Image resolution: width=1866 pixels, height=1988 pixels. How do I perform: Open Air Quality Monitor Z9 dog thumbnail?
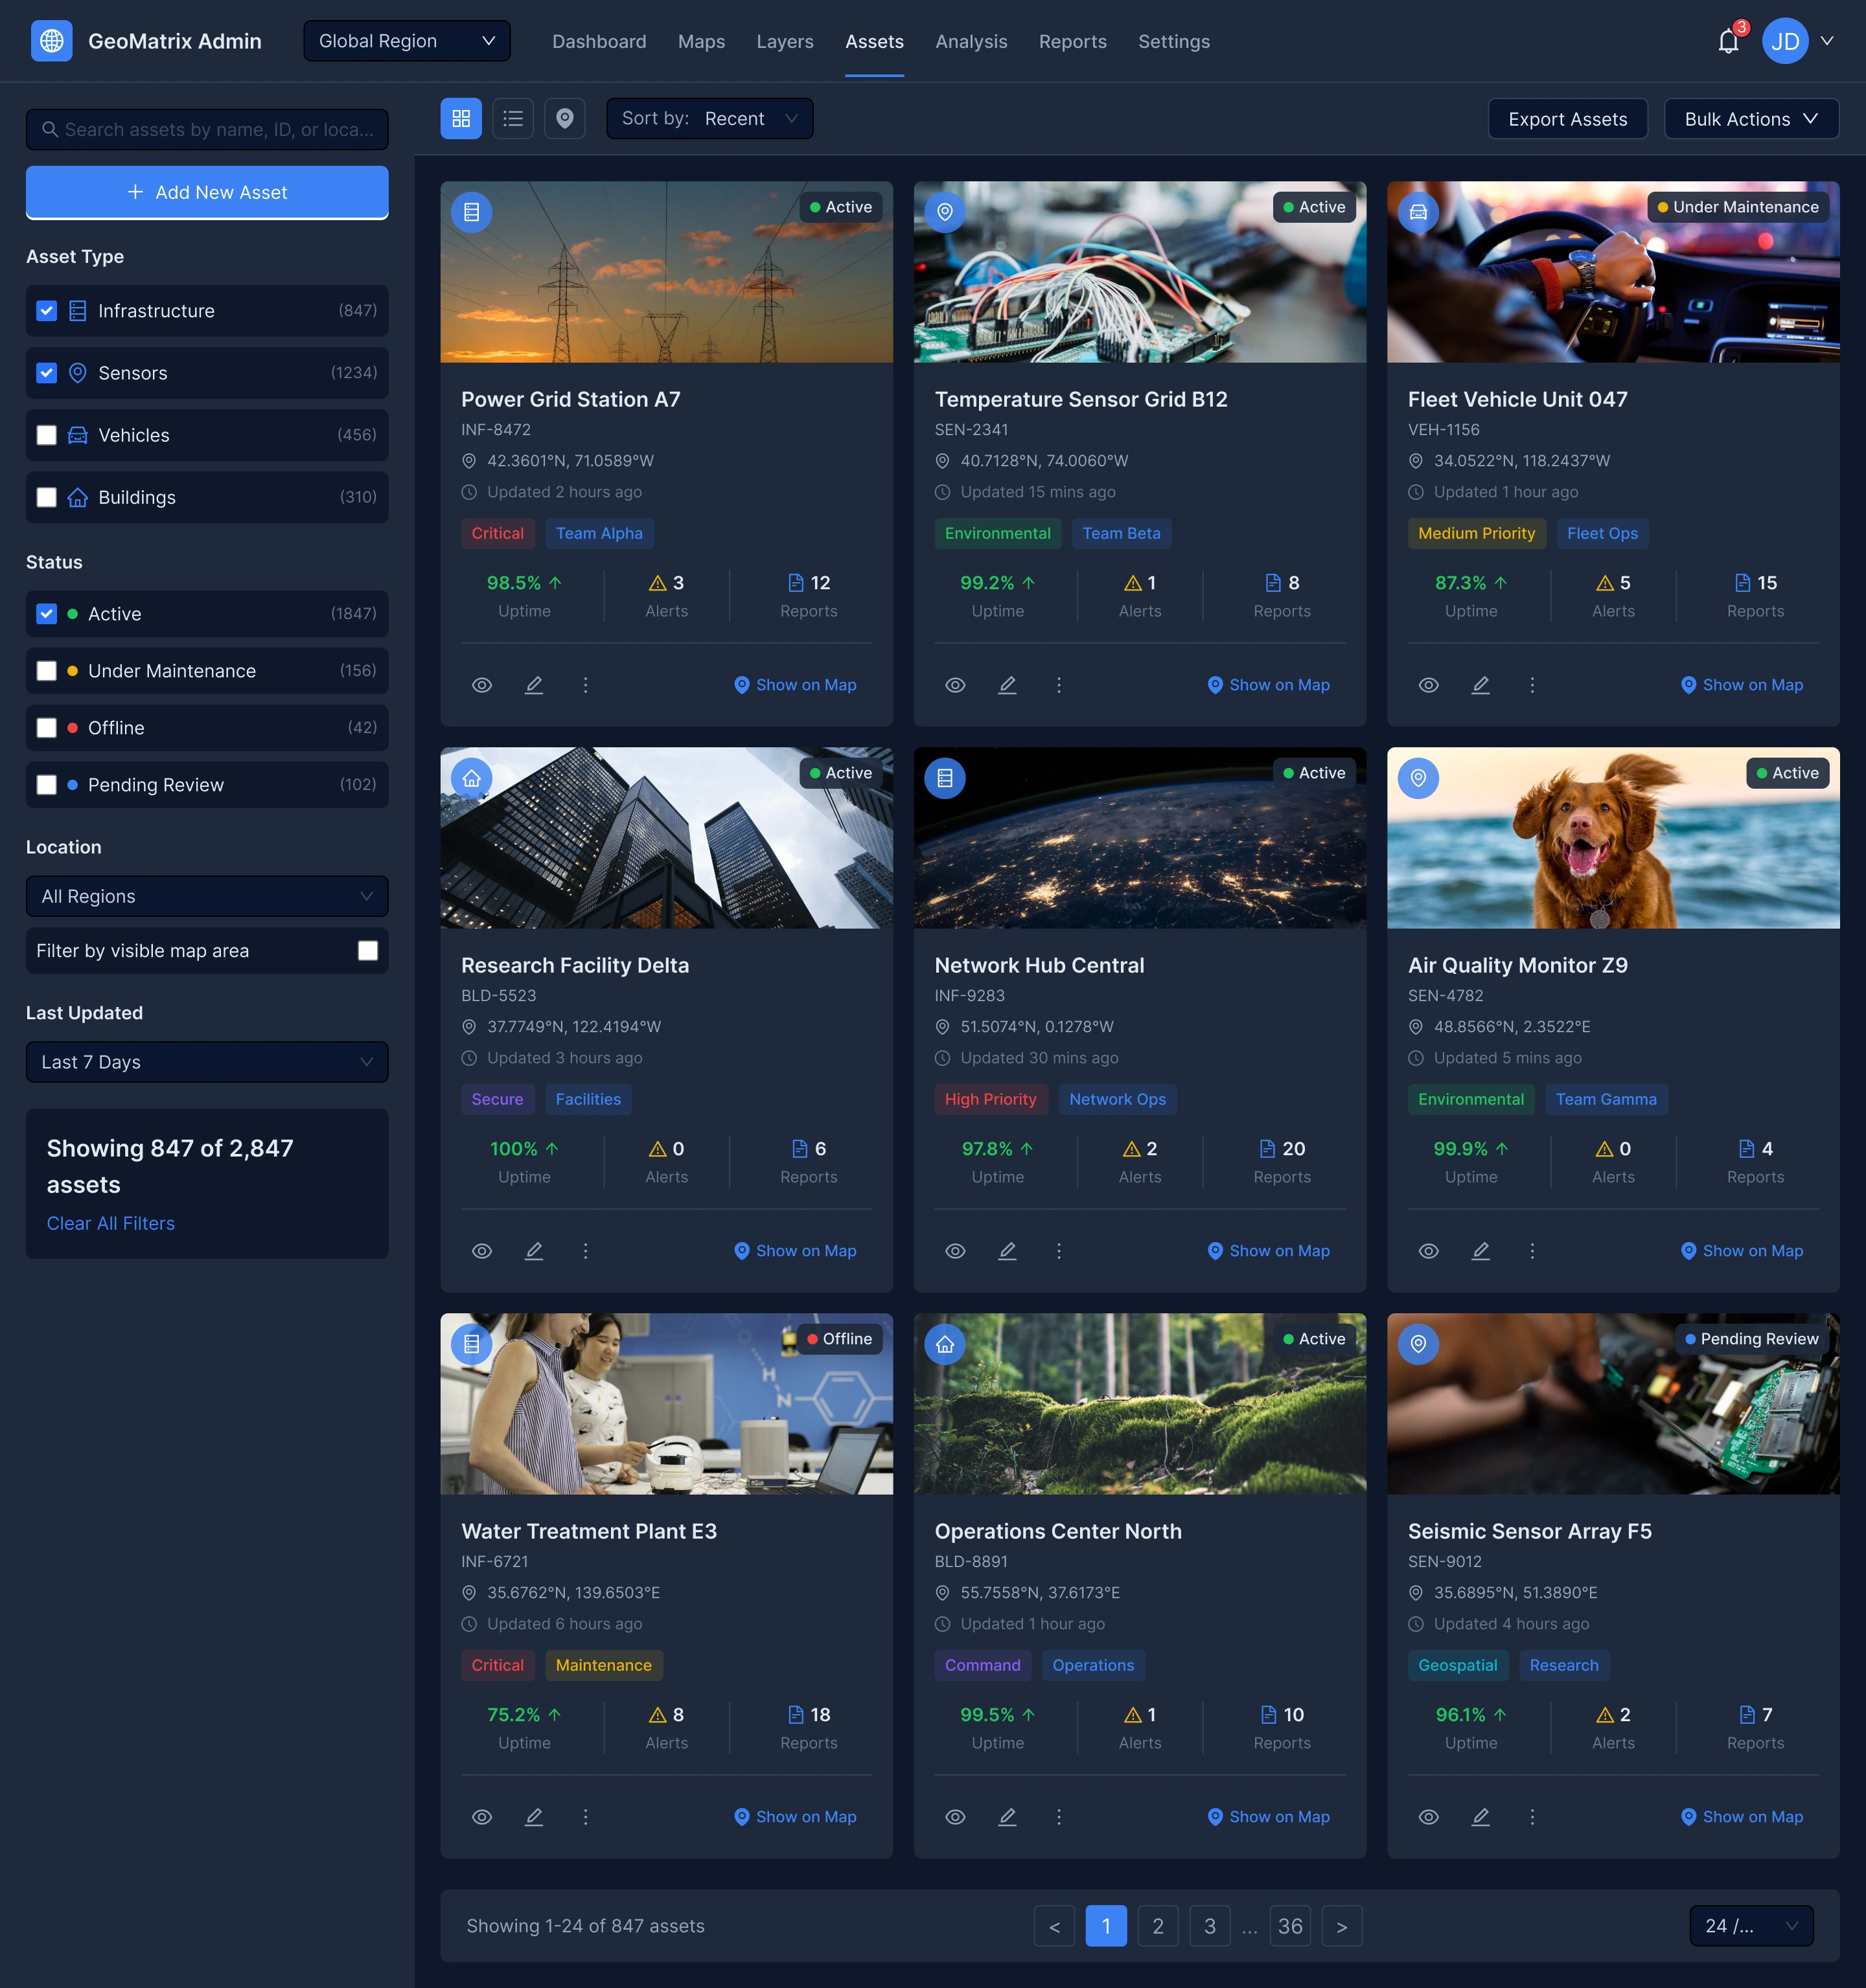click(1613, 838)
